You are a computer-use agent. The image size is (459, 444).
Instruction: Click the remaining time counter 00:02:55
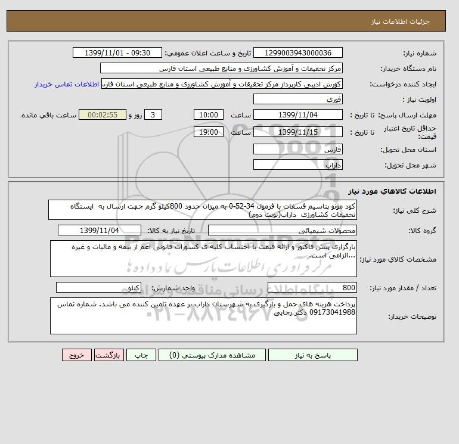pos(103,115)
